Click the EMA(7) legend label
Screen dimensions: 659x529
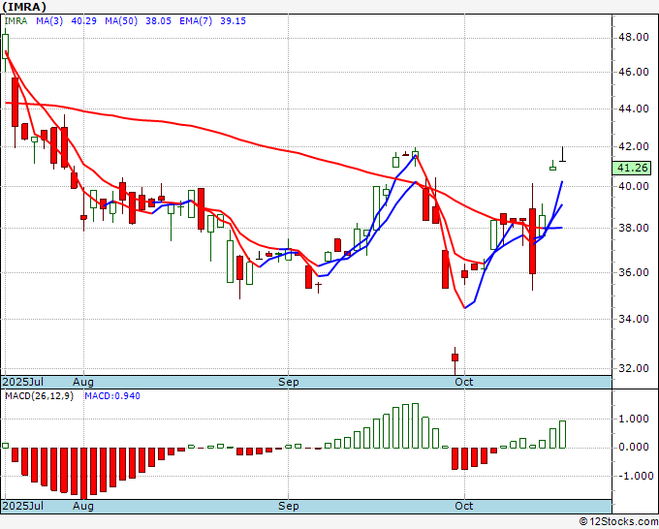point(196,21)
